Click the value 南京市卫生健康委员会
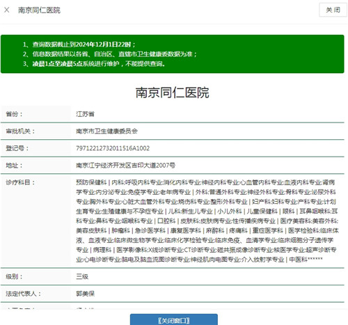This screenshot has width=348, height=325. click(106, 131)
